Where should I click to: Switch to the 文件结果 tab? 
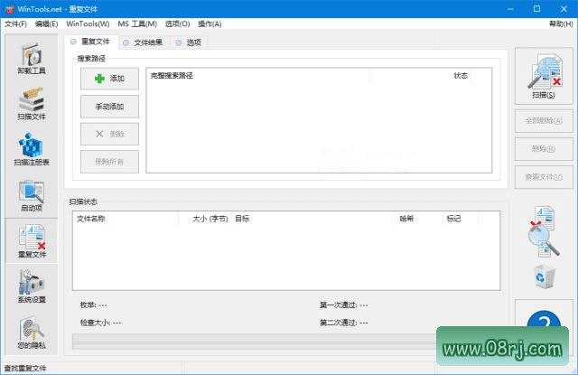[x=144, y=42]
